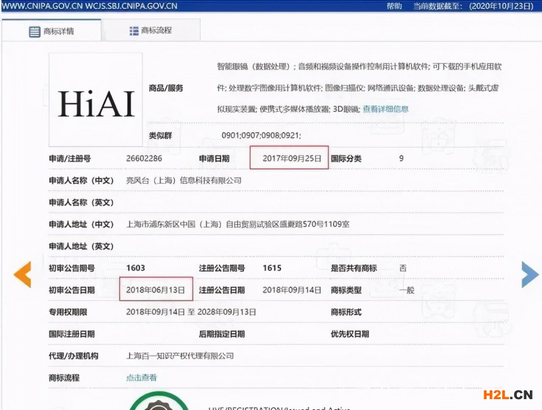Select the 商品/服务 label
The height and width of the screenshot is (410, 542).
click(x=166, y=88)
